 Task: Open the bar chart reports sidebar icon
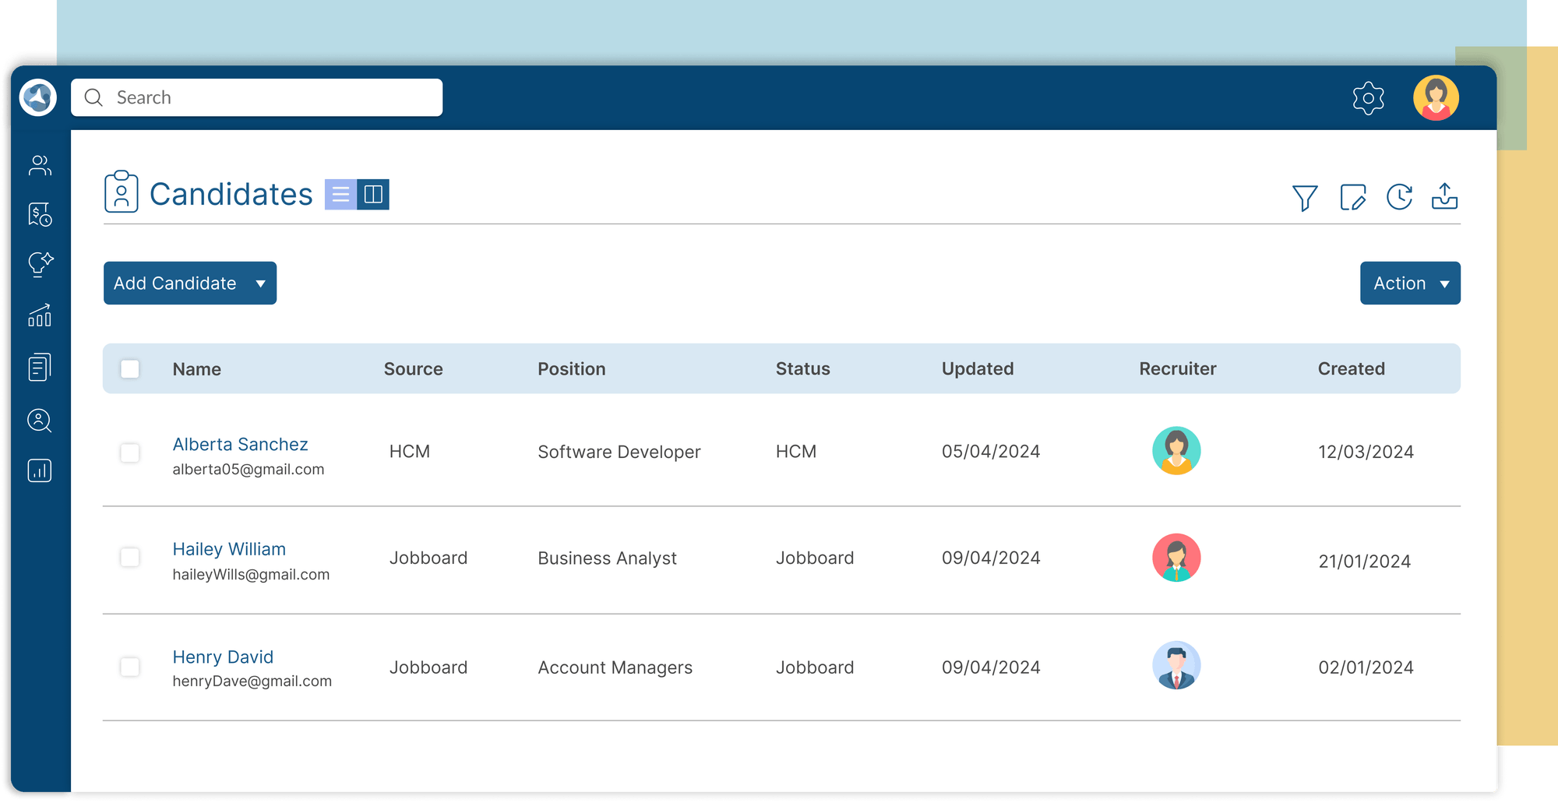[x=39, y=470]
